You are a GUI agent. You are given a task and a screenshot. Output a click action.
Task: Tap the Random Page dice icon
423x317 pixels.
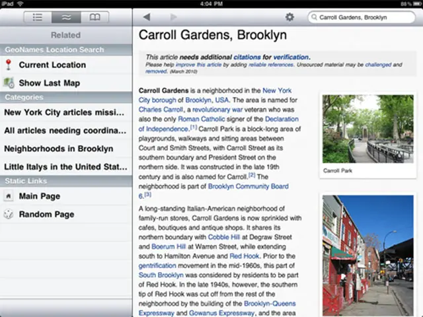click(x=9, y=214)
